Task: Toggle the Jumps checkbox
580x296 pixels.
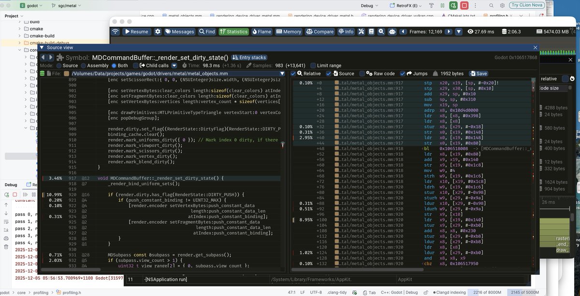Action: pos(403,74)
